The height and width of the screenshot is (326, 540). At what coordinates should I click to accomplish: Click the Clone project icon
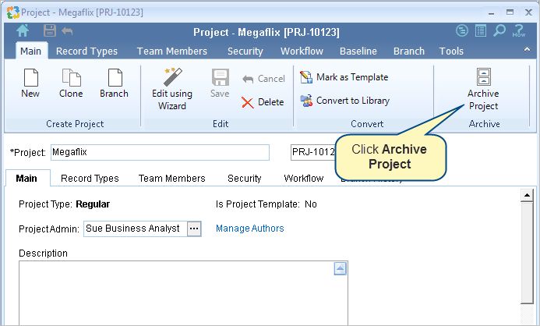[71, 77]
